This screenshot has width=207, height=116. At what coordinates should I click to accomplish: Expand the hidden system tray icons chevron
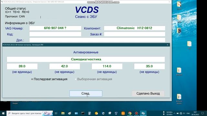pyautogui.click(x=174, y=113)
